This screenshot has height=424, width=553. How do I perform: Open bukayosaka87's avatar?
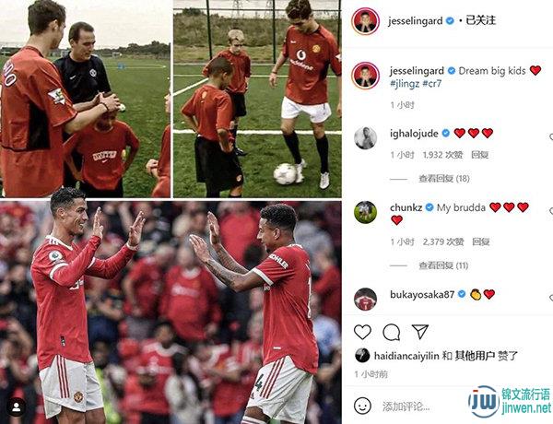(x=365, y=300)
